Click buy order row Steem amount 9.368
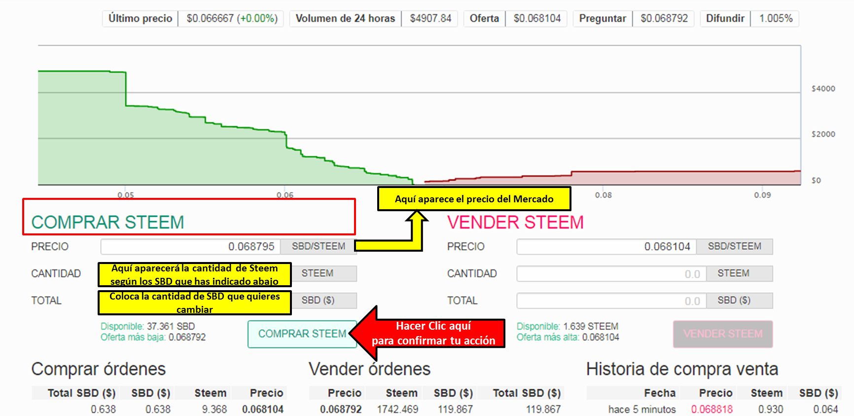854x416 pixels. click(214, 409)
